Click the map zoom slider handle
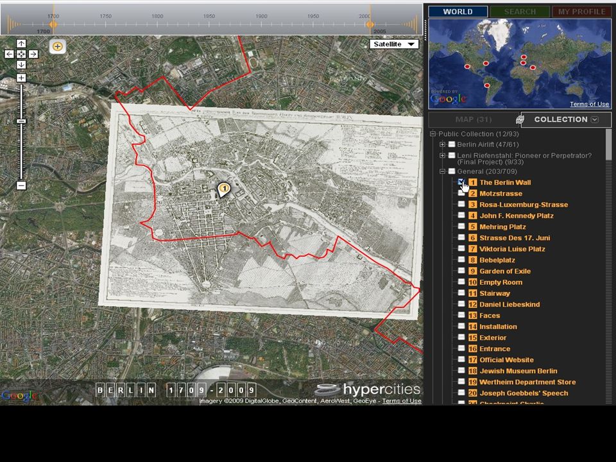This screenshot has width=616, height=462. click(x=21, y=121)
